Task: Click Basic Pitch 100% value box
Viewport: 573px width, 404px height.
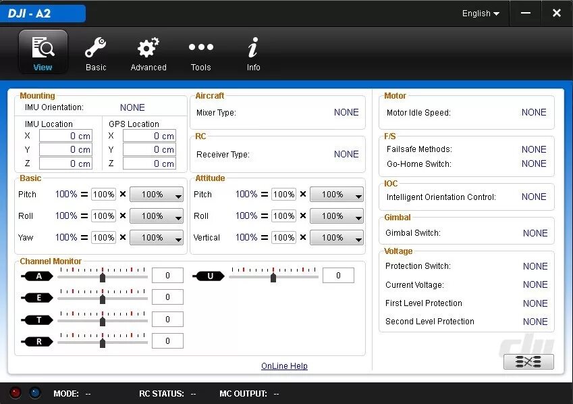Action: [104, 195]
